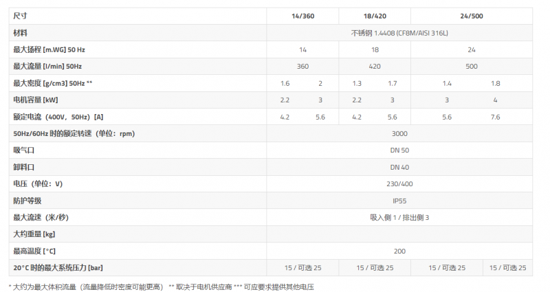Click the 24/500 size column header
Screen dimensions: 550x292
pos(472,16)
